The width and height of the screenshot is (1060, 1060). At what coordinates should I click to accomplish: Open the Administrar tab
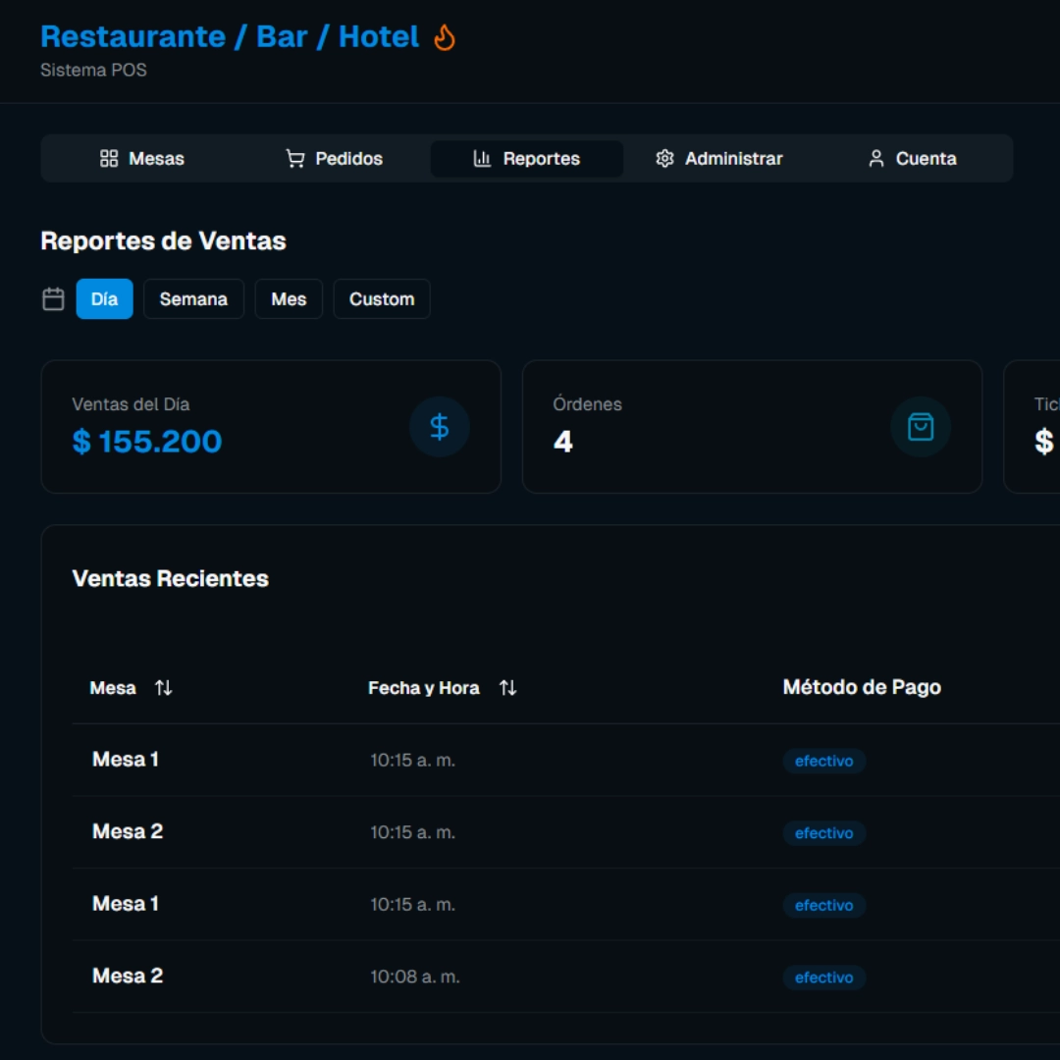click(719, 159)
